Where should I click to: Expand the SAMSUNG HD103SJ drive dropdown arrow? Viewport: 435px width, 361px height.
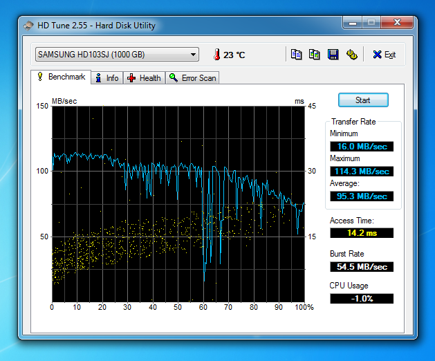pos(193,55)
